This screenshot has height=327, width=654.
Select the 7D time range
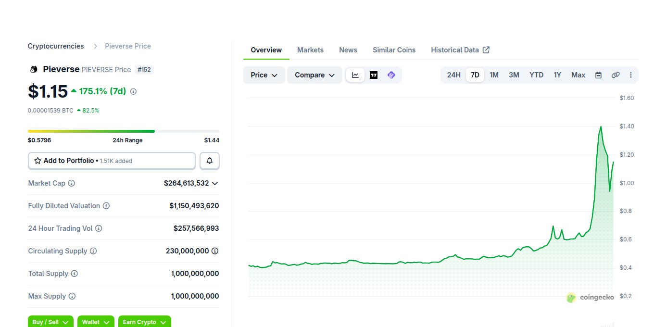475,75
